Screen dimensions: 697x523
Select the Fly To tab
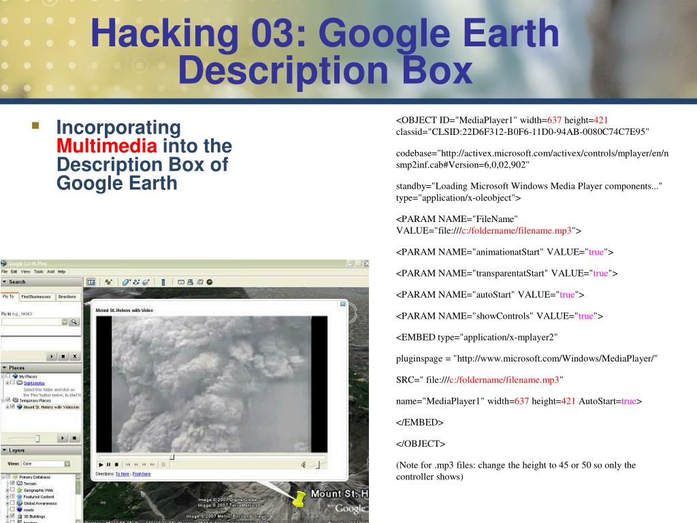point(8,296)
